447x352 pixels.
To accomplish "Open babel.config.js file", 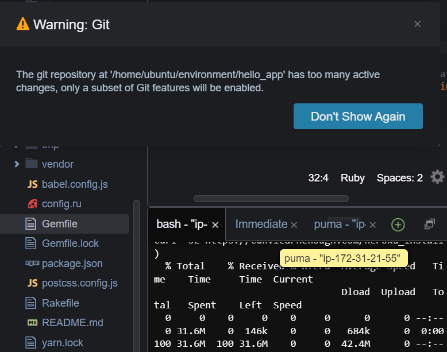I will click(75, 184).
